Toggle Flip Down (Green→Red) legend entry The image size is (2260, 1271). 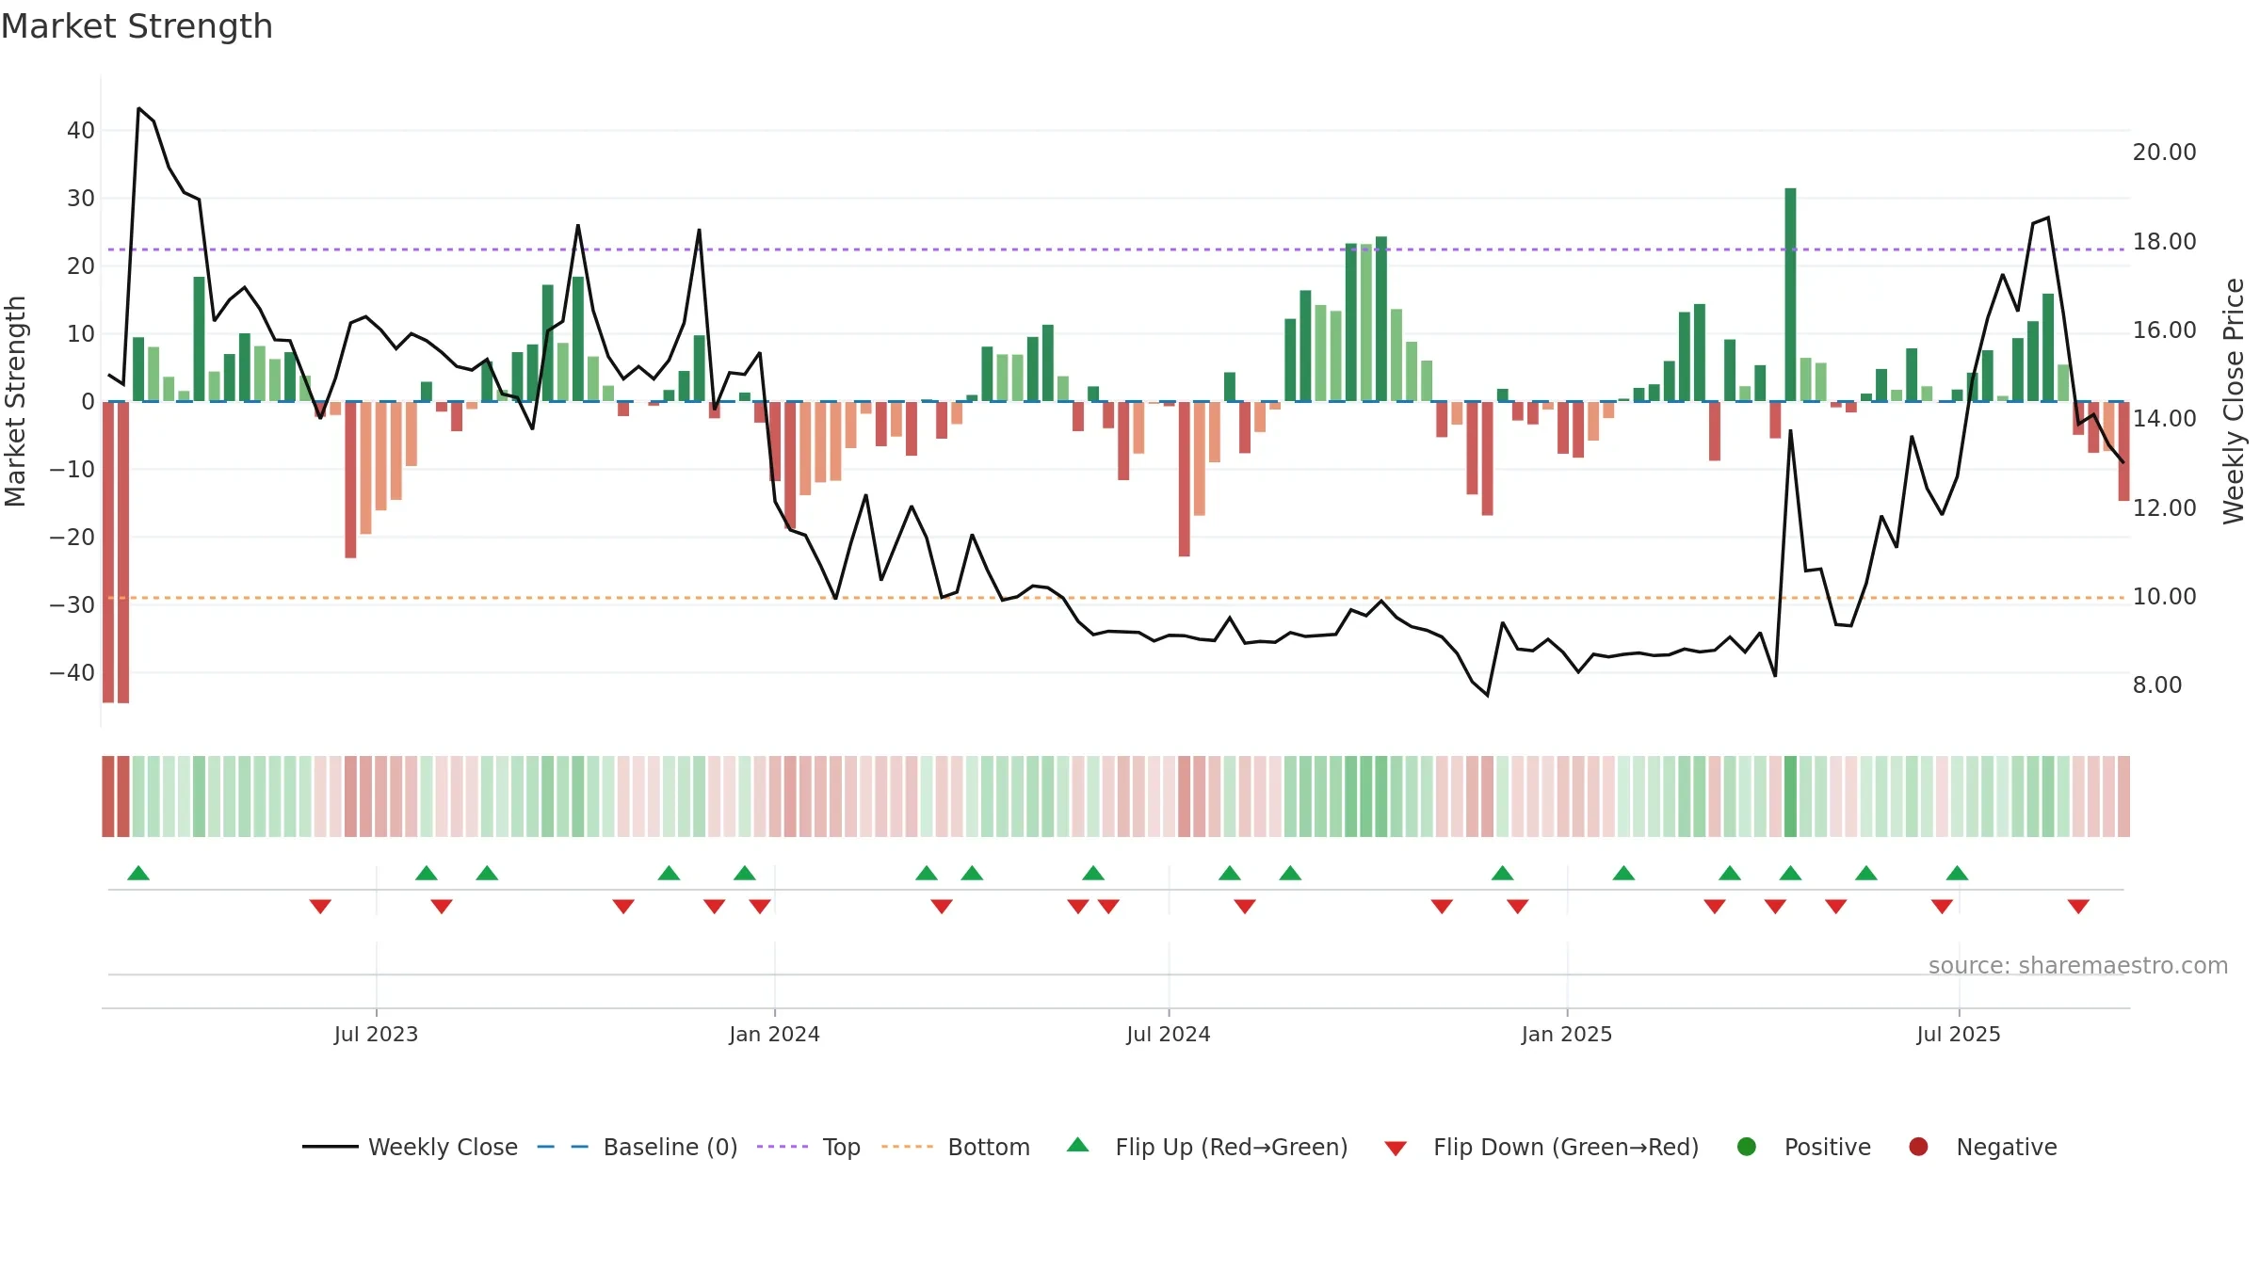(1542, 1147)
